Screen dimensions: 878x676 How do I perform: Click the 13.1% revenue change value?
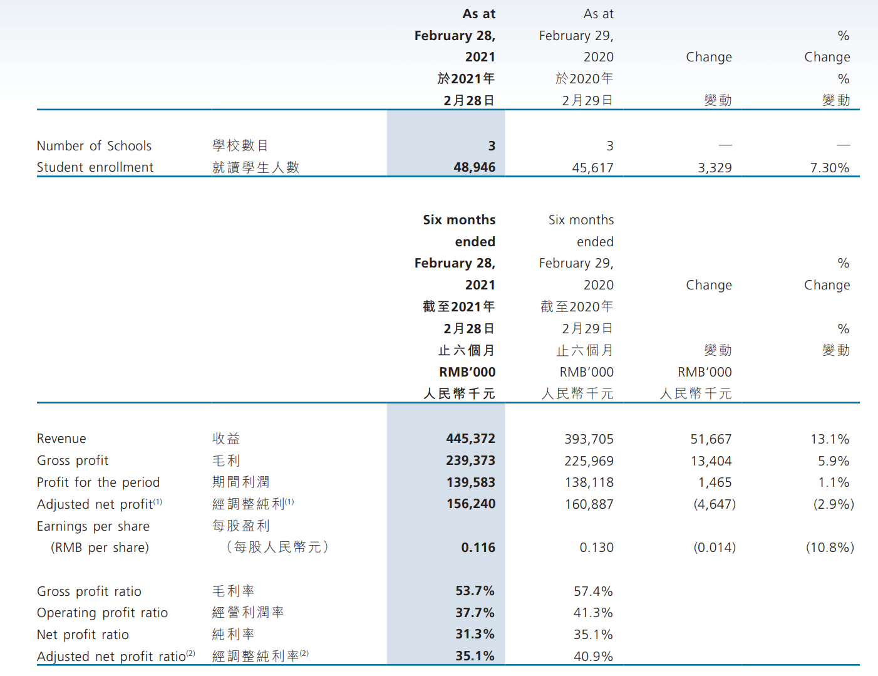[x=829, y=439]
